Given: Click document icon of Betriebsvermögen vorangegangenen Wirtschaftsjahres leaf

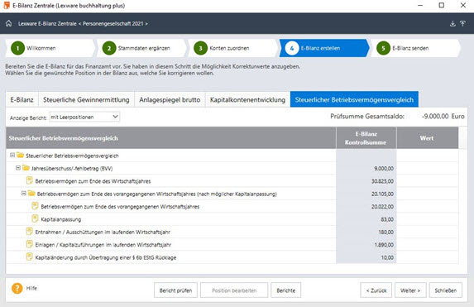Looking at the screenshot, I should point(35,206).
